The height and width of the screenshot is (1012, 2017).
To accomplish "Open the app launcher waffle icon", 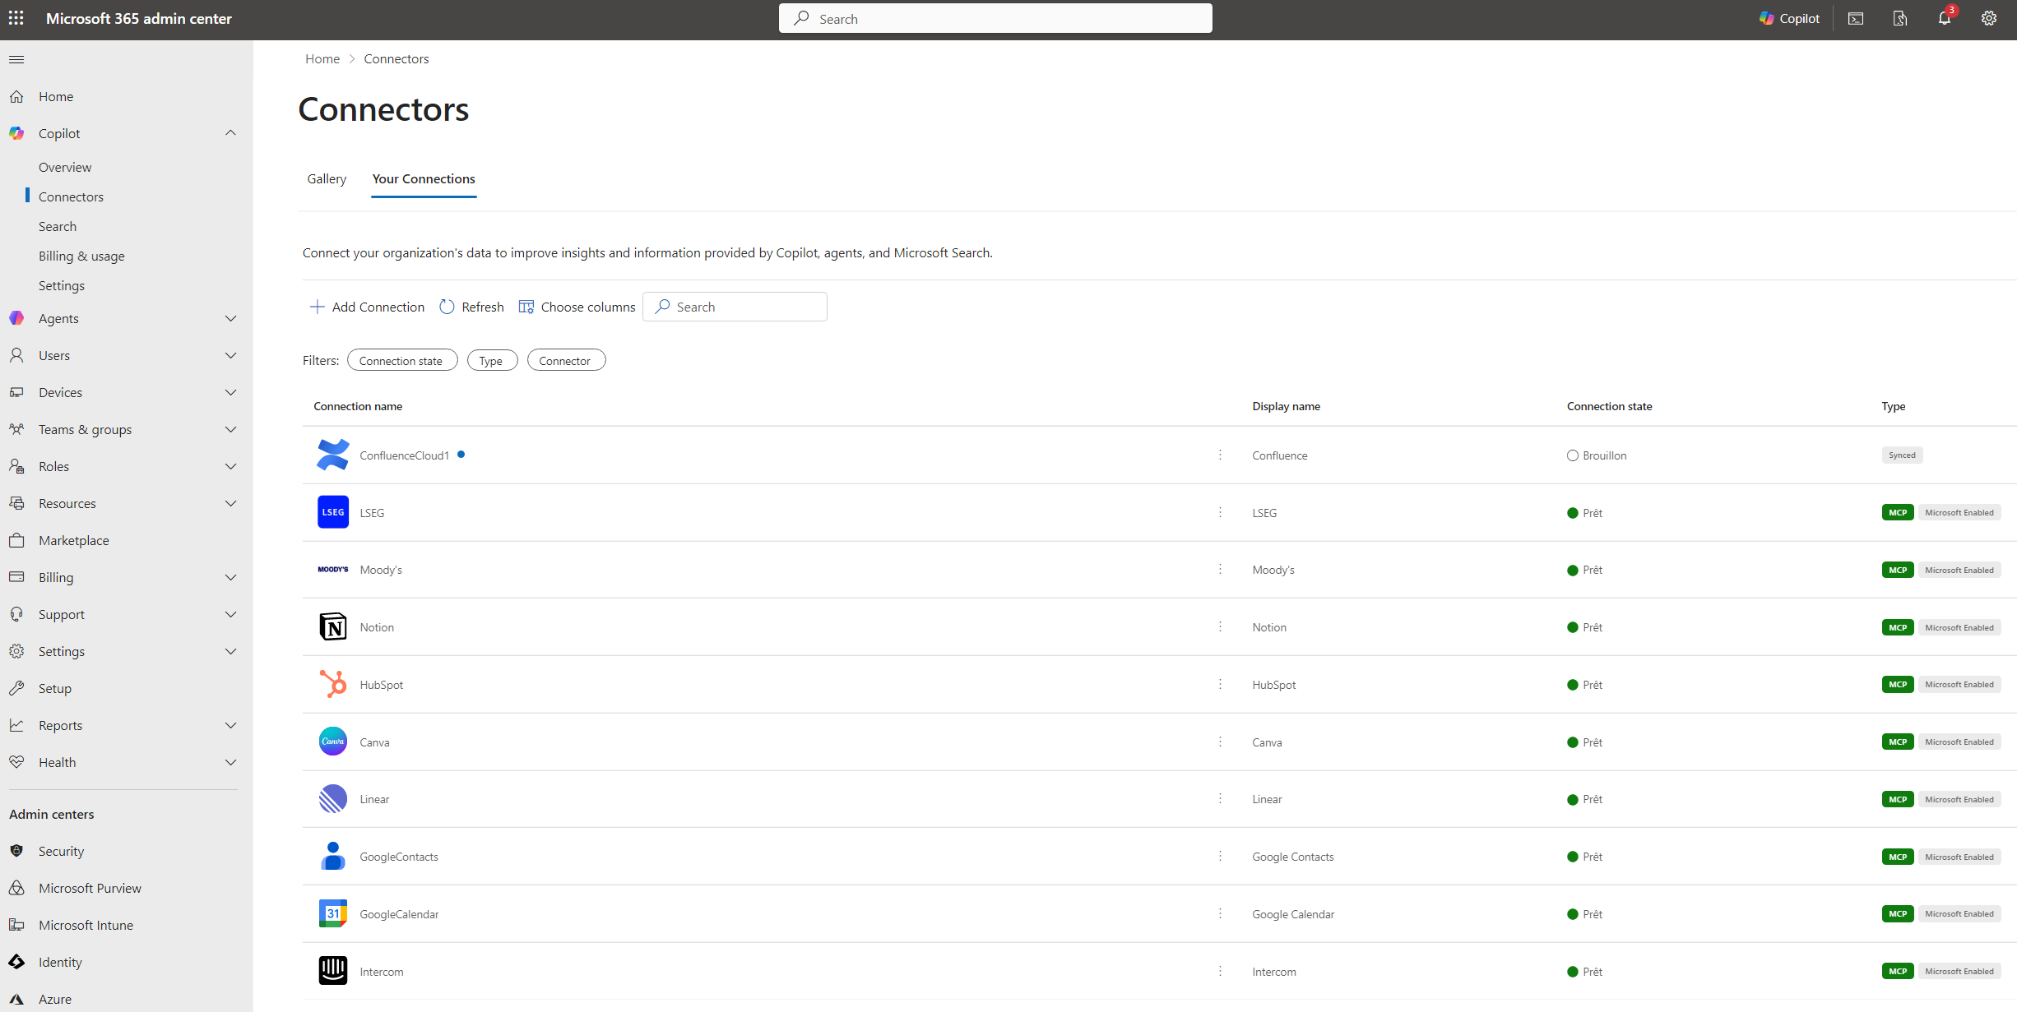I will pyautogui.click(x=16, y=18).
